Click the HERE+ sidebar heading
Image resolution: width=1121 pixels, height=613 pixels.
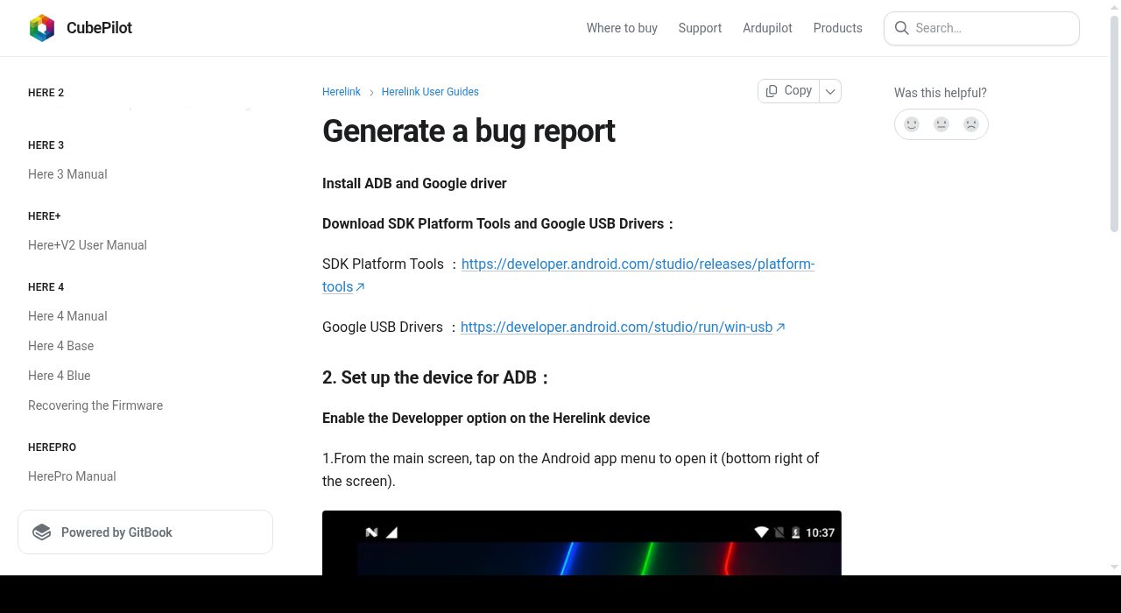[44, 216]
